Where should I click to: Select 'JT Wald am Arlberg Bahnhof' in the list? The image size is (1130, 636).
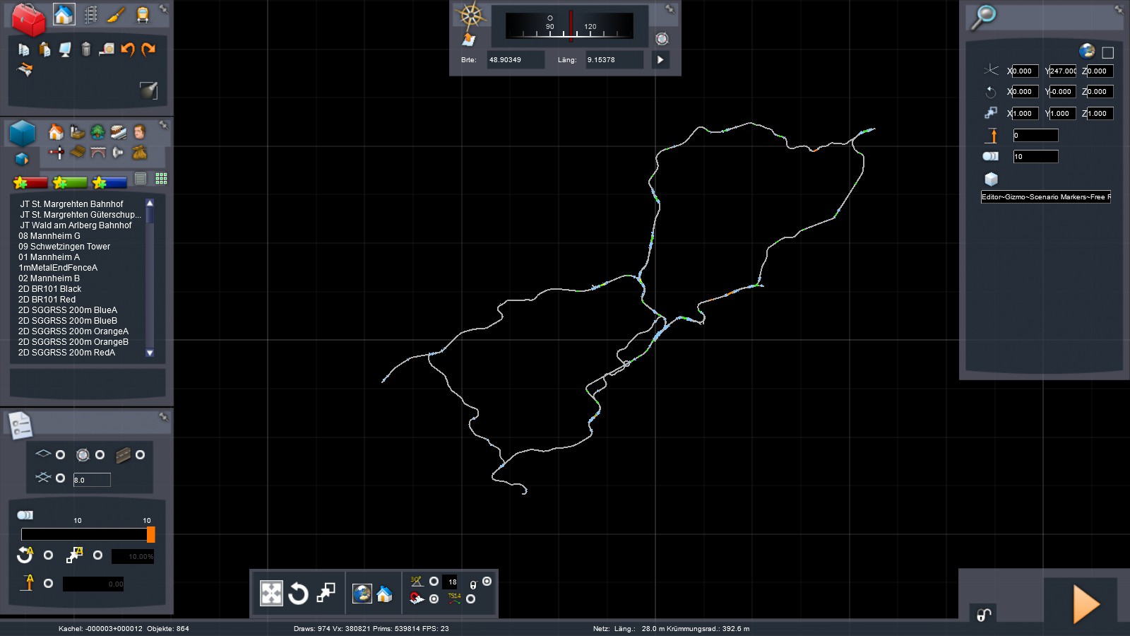coord(76,225)
